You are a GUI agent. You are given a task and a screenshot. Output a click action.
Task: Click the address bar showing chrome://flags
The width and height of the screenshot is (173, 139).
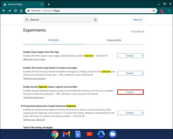(x=91, y=11)
